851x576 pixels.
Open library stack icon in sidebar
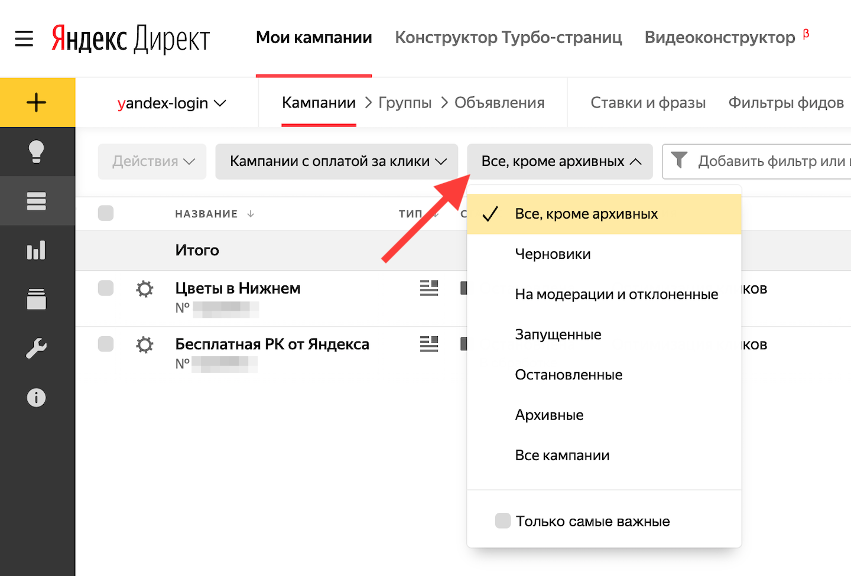tap(37, 299)
